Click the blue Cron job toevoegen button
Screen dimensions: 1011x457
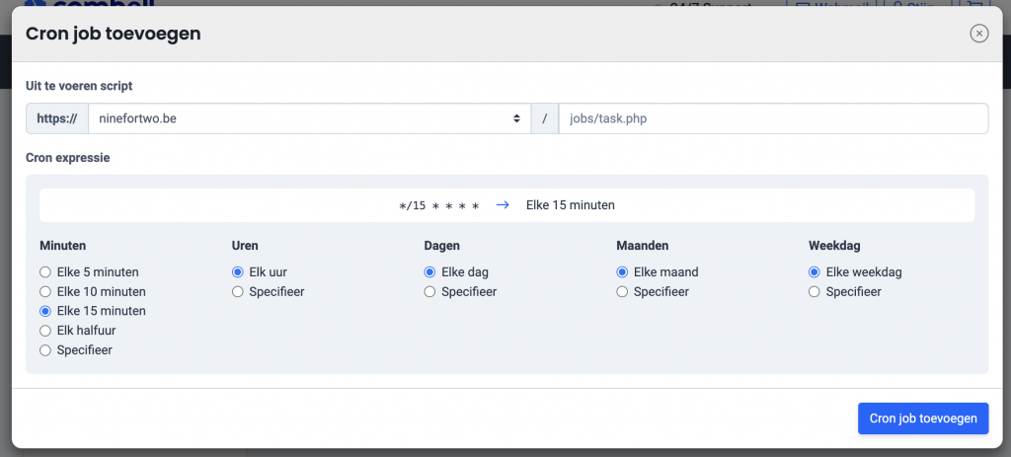coord(922,419)
